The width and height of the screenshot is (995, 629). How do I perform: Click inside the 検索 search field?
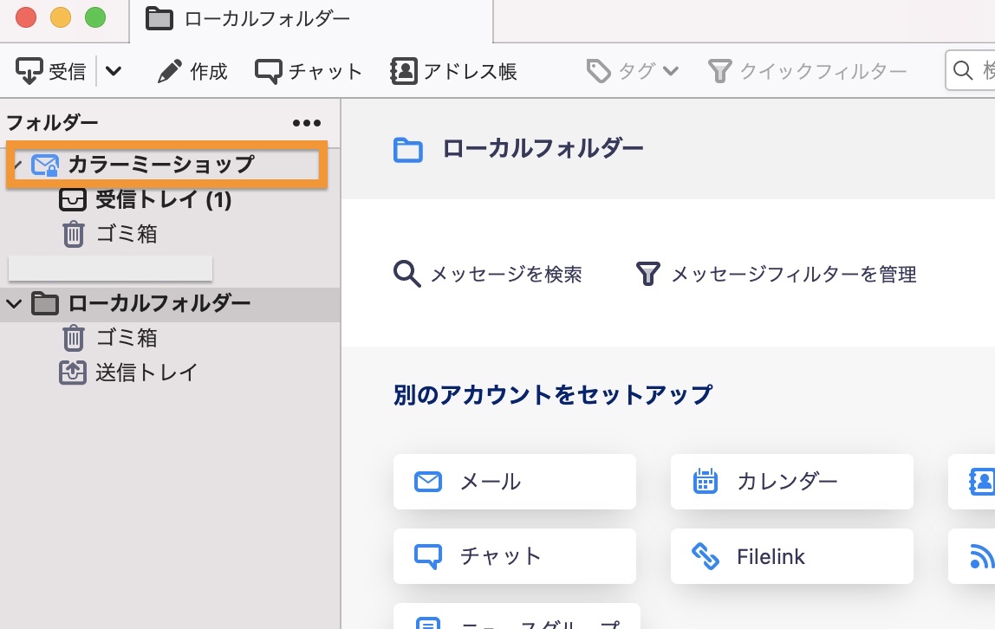(x=975, y=70)
